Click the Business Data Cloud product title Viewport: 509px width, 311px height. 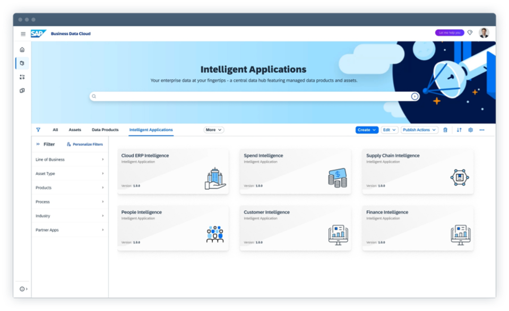coord(71,33)
